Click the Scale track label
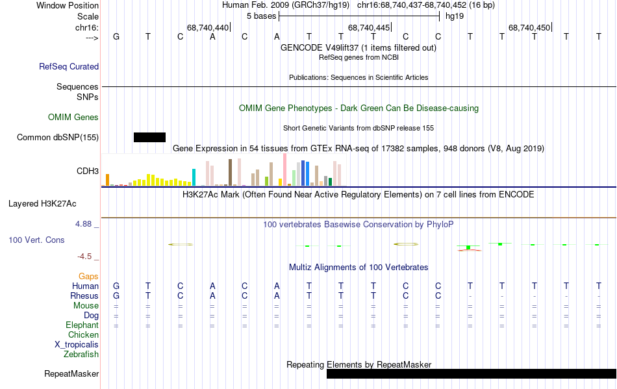Image resolution: width=617 pixels, height=389 pixels. [x=88, y=16]
